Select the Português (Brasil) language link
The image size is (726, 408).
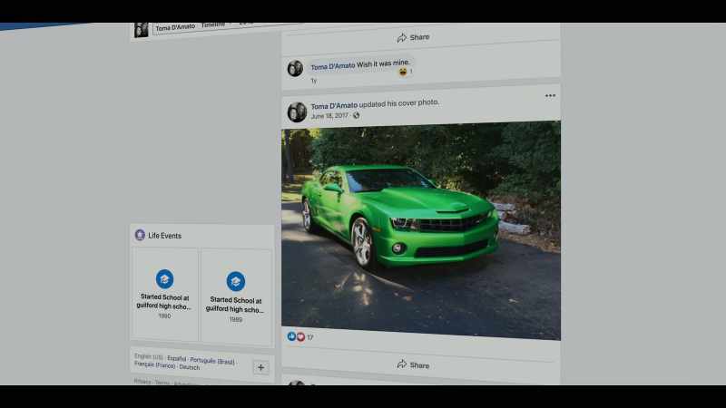[x=212, y=361]
